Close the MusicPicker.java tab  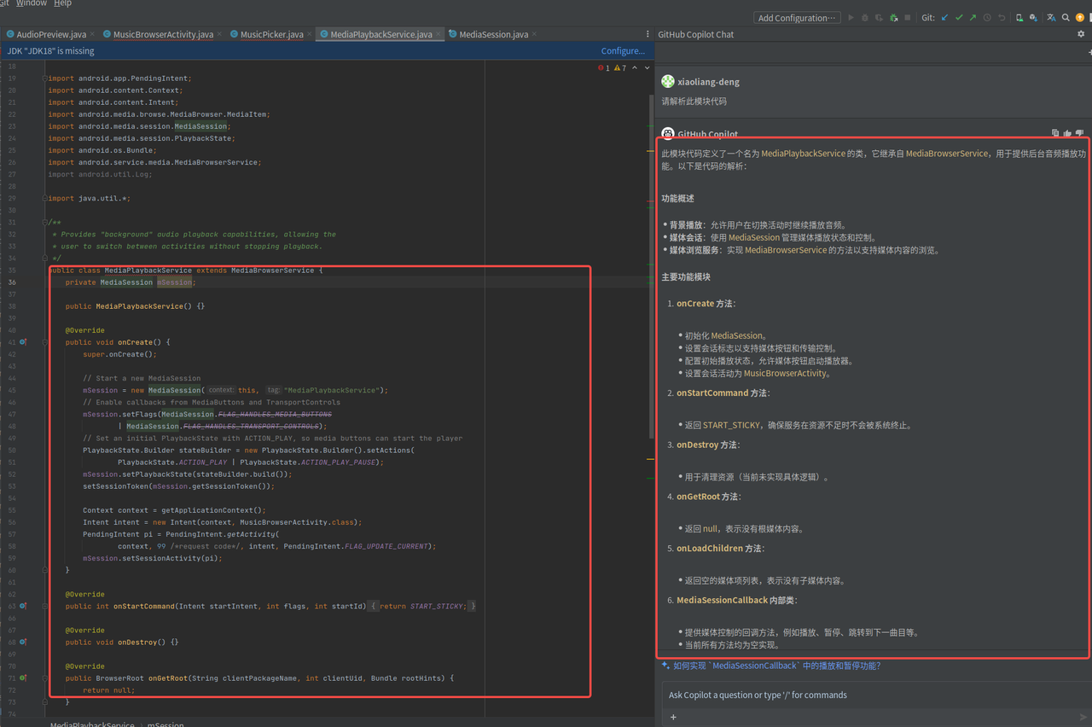pos(309,34)
